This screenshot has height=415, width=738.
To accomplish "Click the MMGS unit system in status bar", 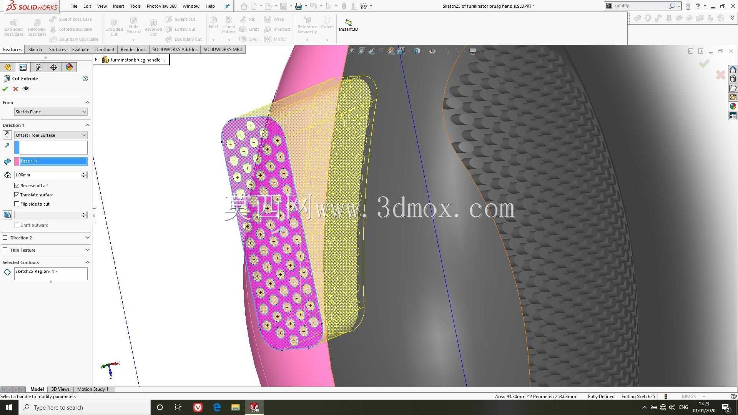I will pyautogui.click(x=689, y=397).
